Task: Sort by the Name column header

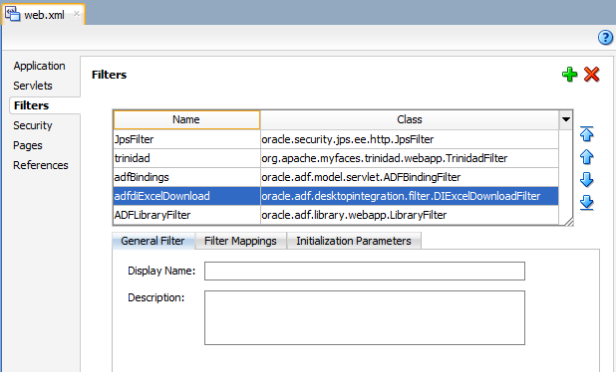Action: tap(186, 119)
